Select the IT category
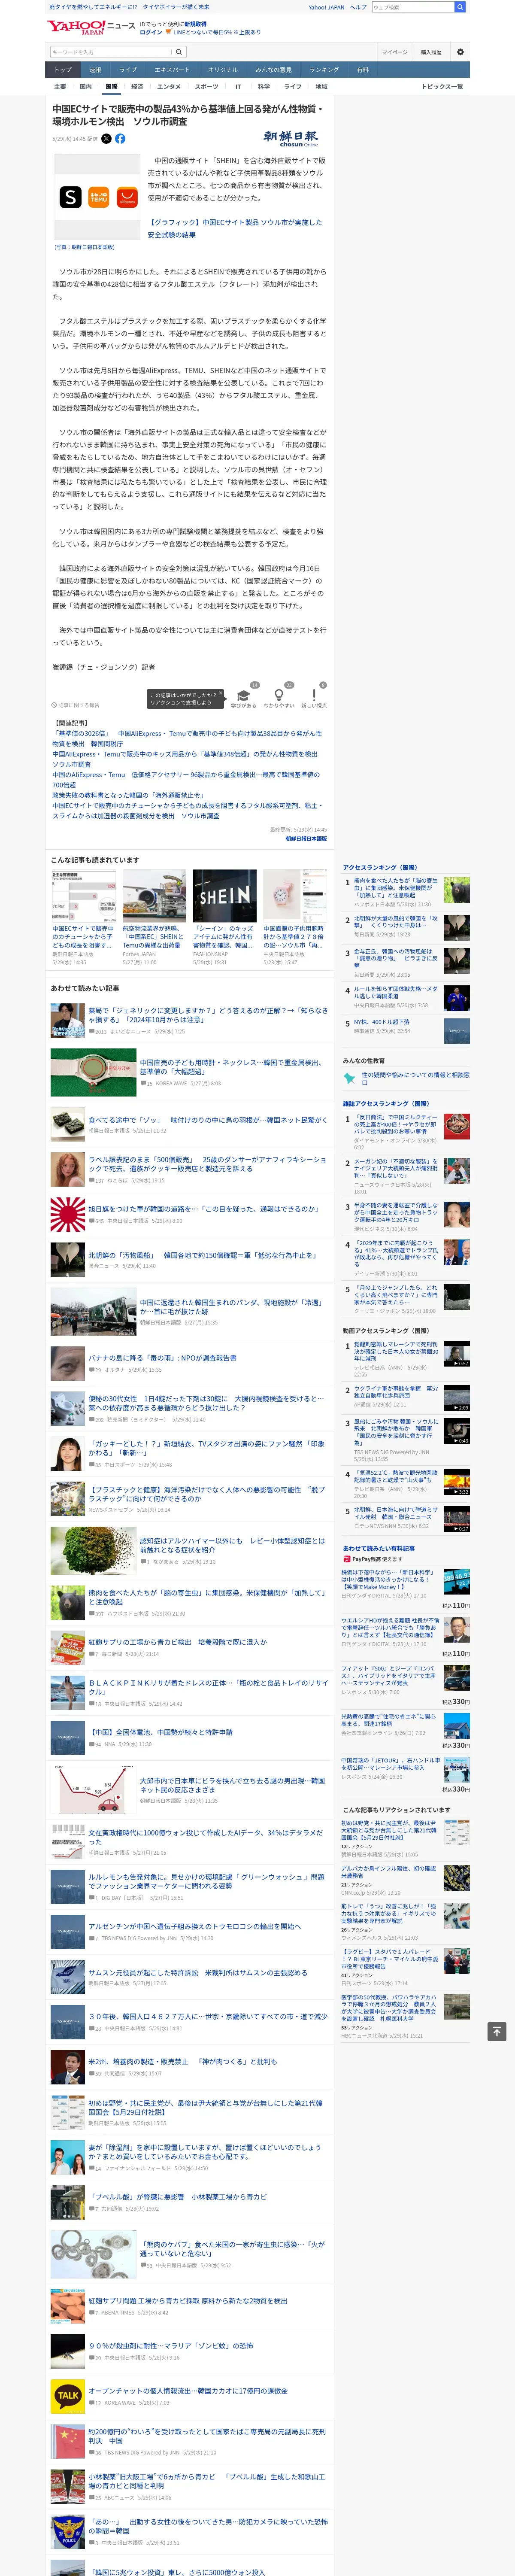Viewport: 515px width, 2576px height. click(x=238, y=87)
